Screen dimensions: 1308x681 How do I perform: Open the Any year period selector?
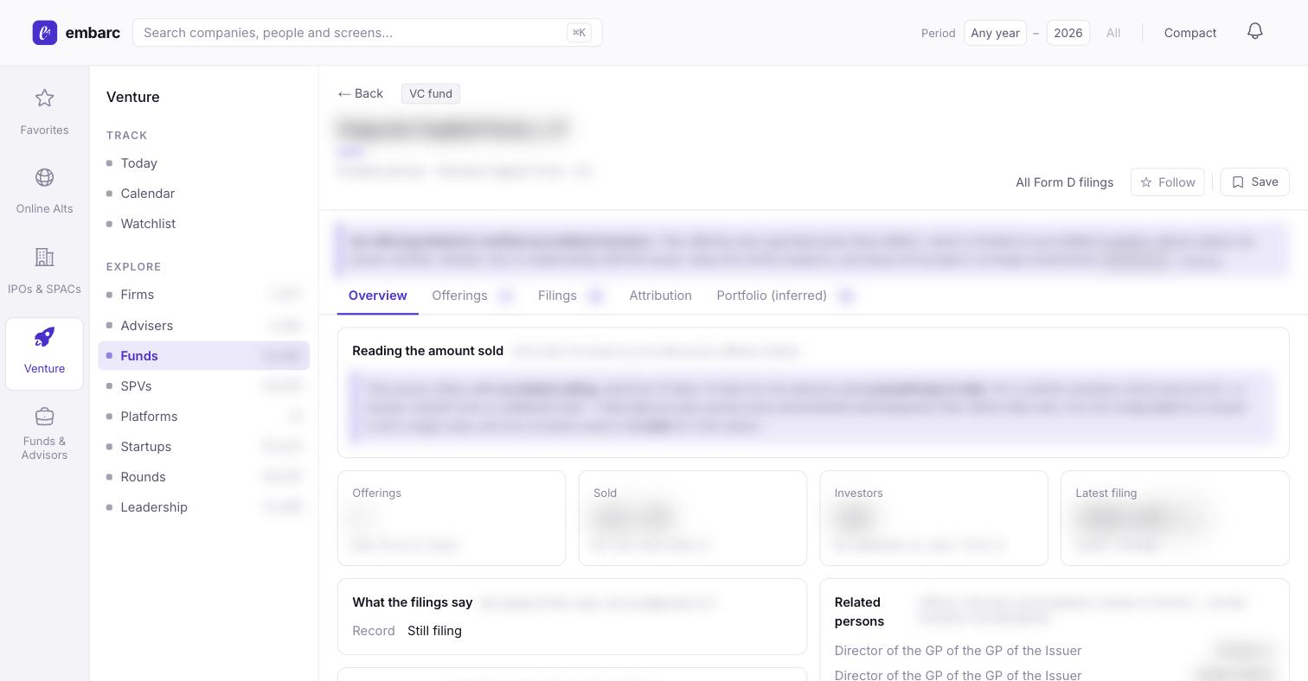click(995, 33)
